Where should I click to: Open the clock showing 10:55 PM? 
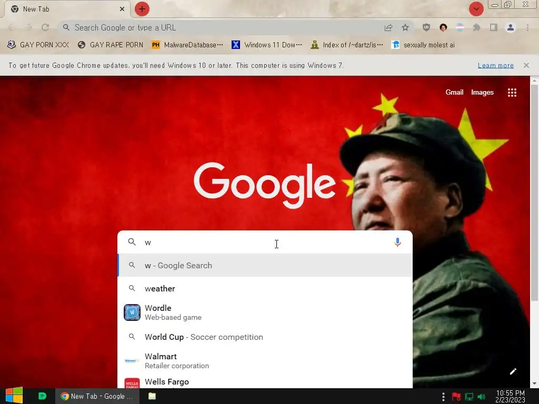point(511,396)
